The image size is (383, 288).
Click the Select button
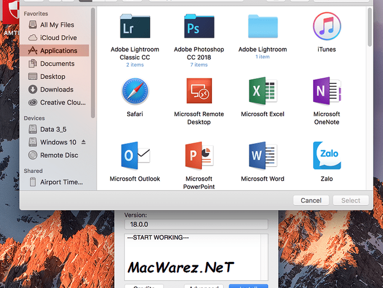point(350,200)
